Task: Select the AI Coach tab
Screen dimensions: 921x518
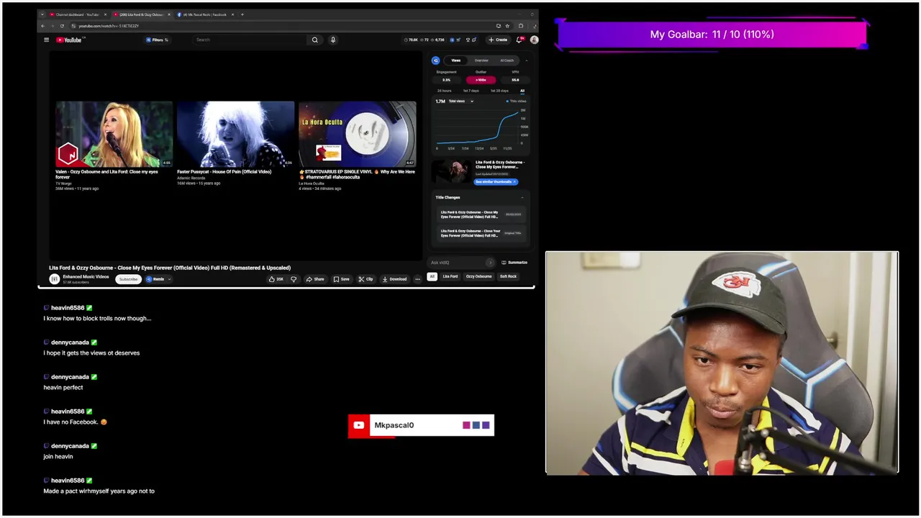Action: coord(507,60)
